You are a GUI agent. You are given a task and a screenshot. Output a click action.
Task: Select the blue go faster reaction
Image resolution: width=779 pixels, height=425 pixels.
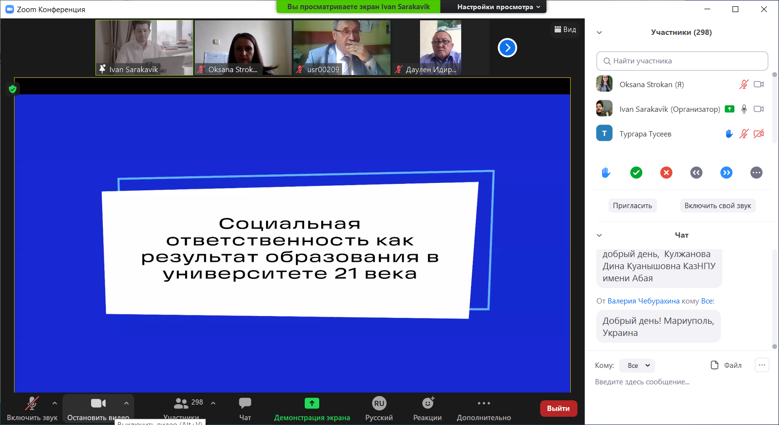(726, 172)
